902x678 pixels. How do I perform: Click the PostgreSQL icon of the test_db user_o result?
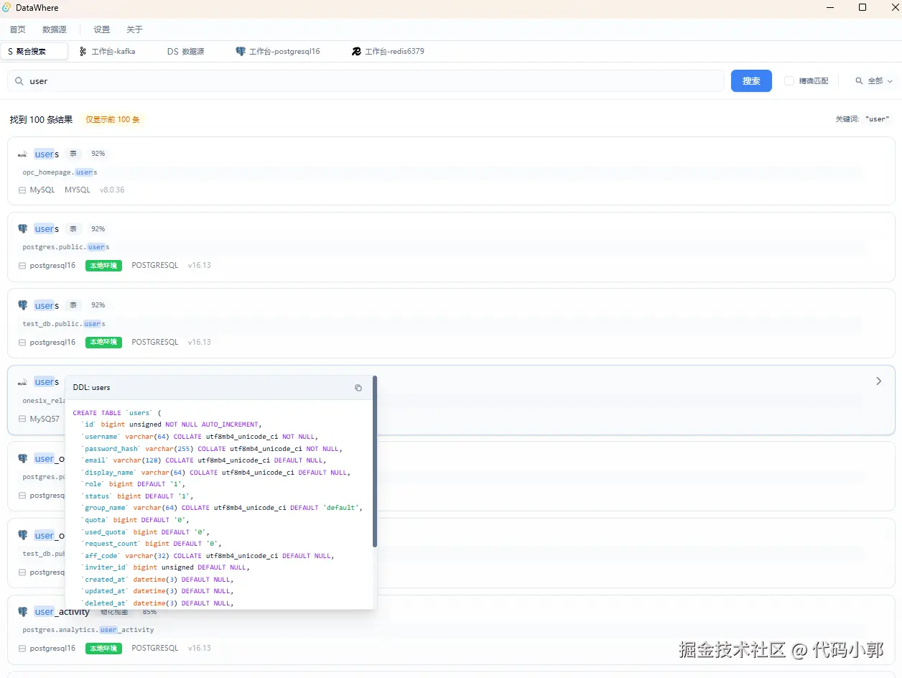tap(23, 536)
